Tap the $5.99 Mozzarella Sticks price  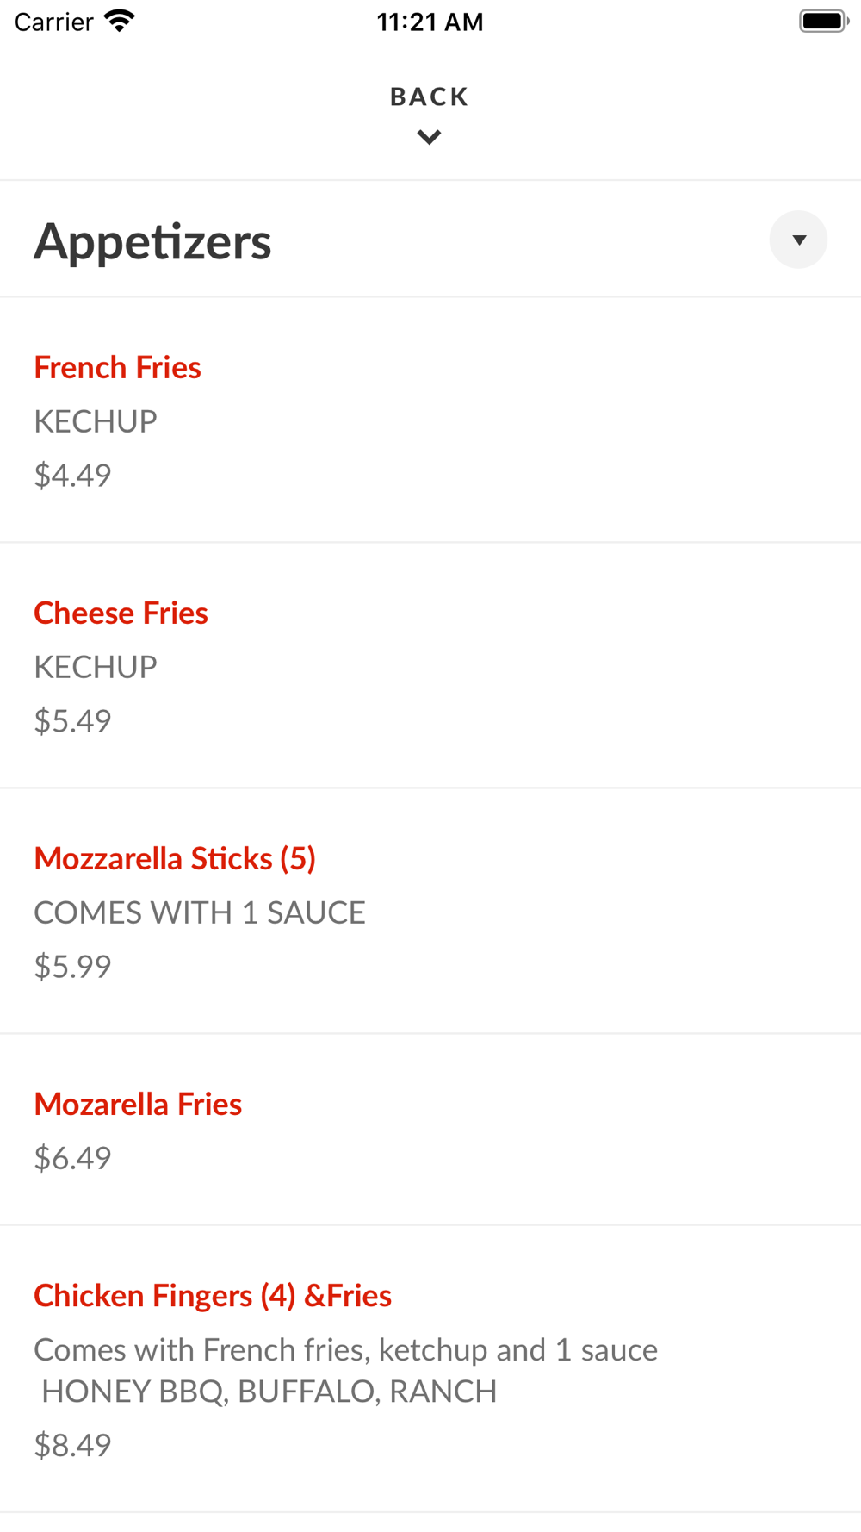click(72, 967)
